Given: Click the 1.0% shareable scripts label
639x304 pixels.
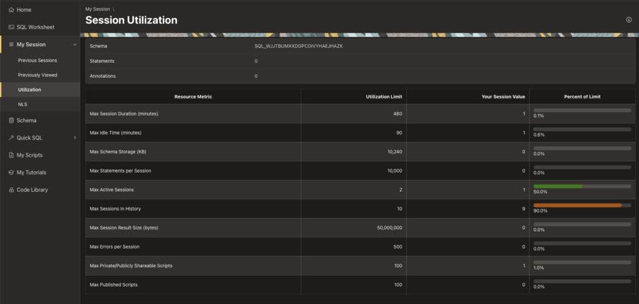Looking at the screenshot, I should (x=539, y=268).
